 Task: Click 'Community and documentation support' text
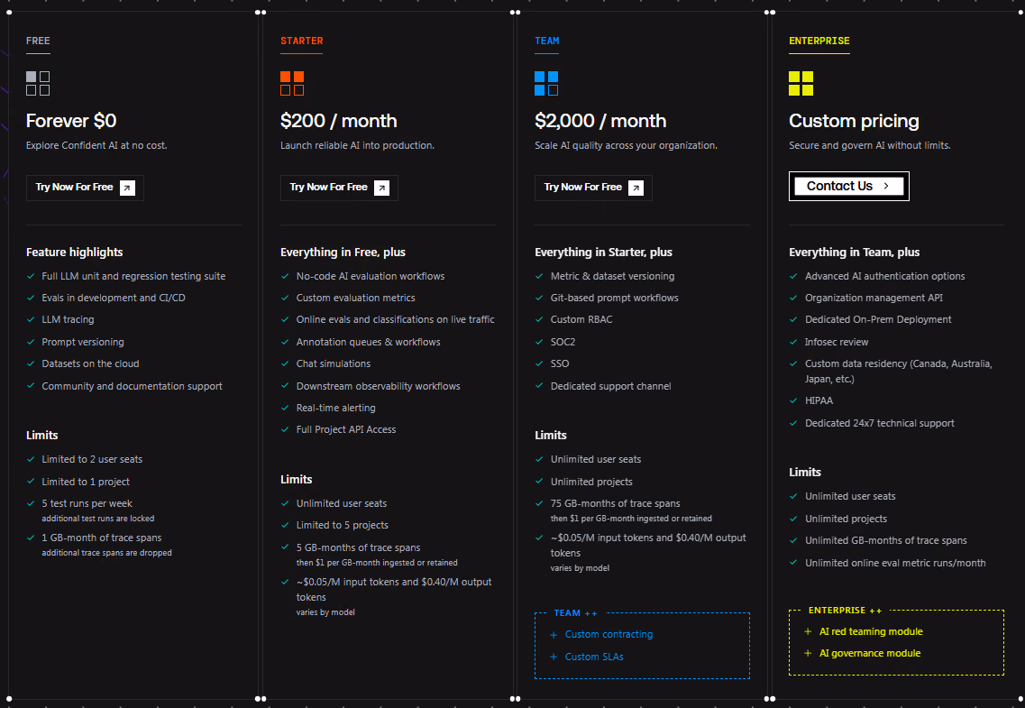click(x=132, y=386)
